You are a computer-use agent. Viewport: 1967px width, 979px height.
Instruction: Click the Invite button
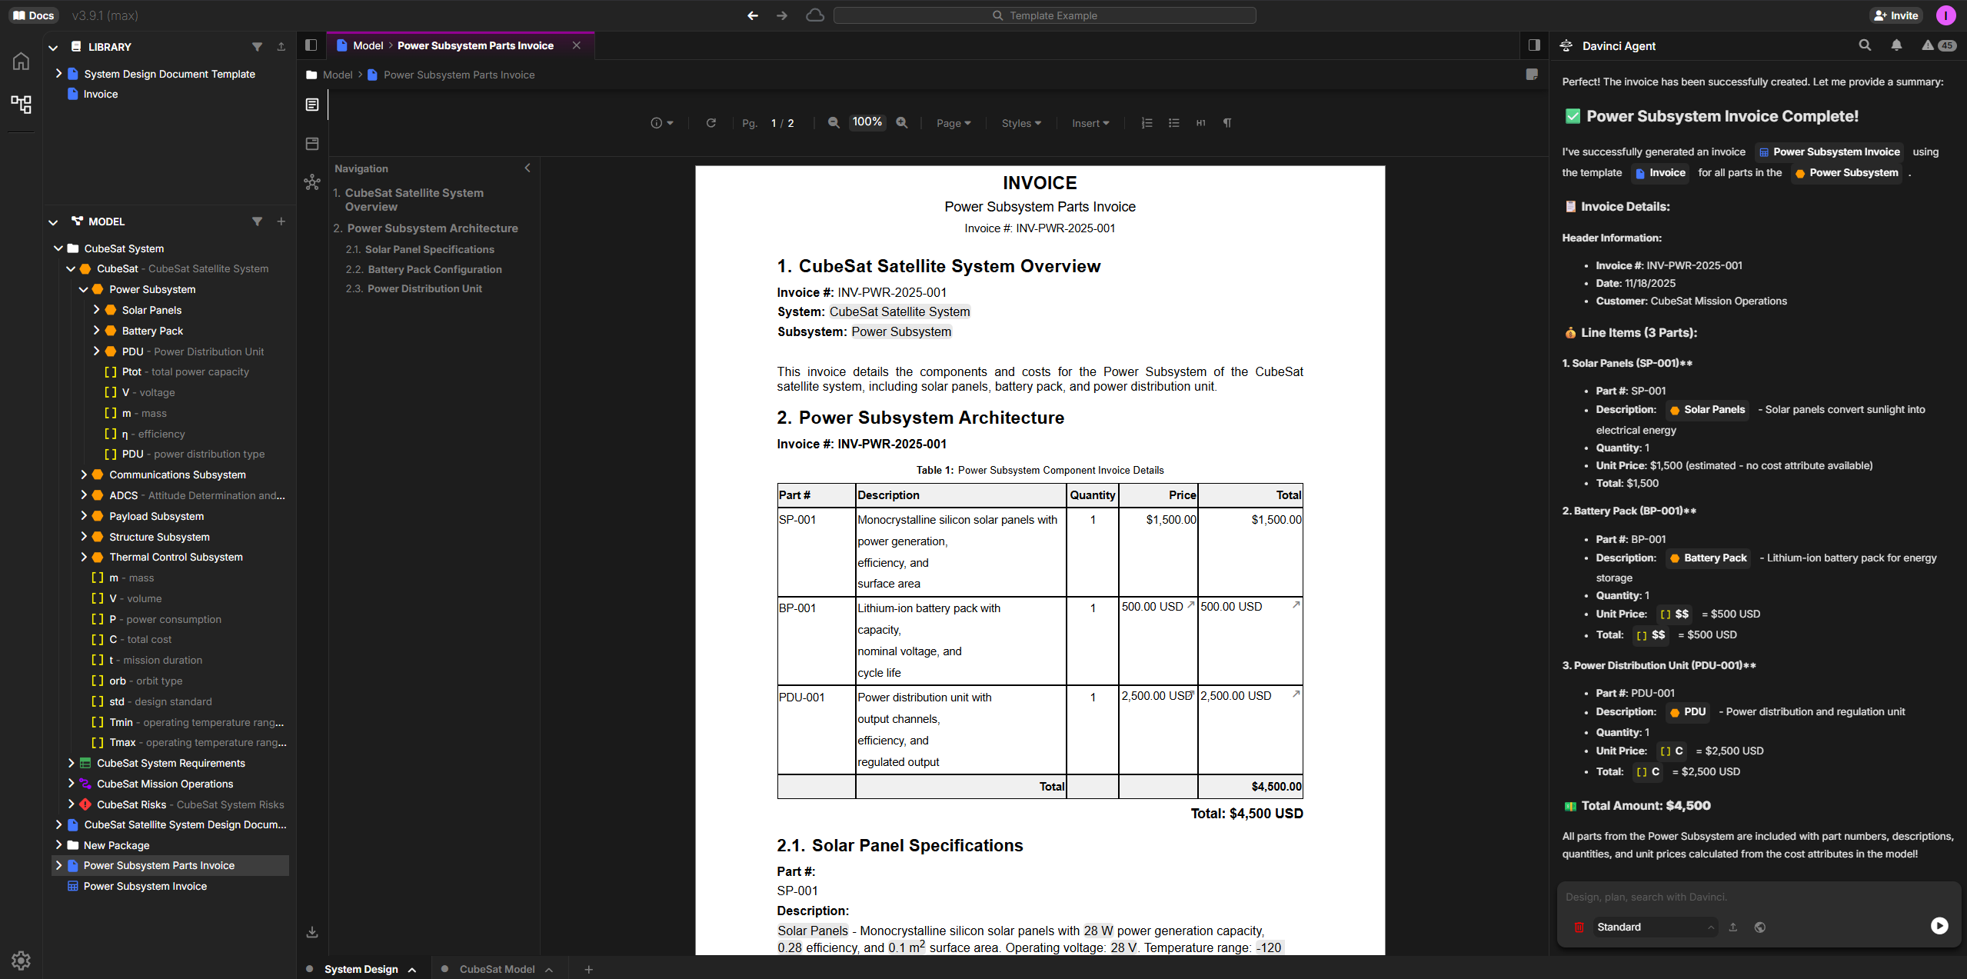click(x=1895, y=15)
